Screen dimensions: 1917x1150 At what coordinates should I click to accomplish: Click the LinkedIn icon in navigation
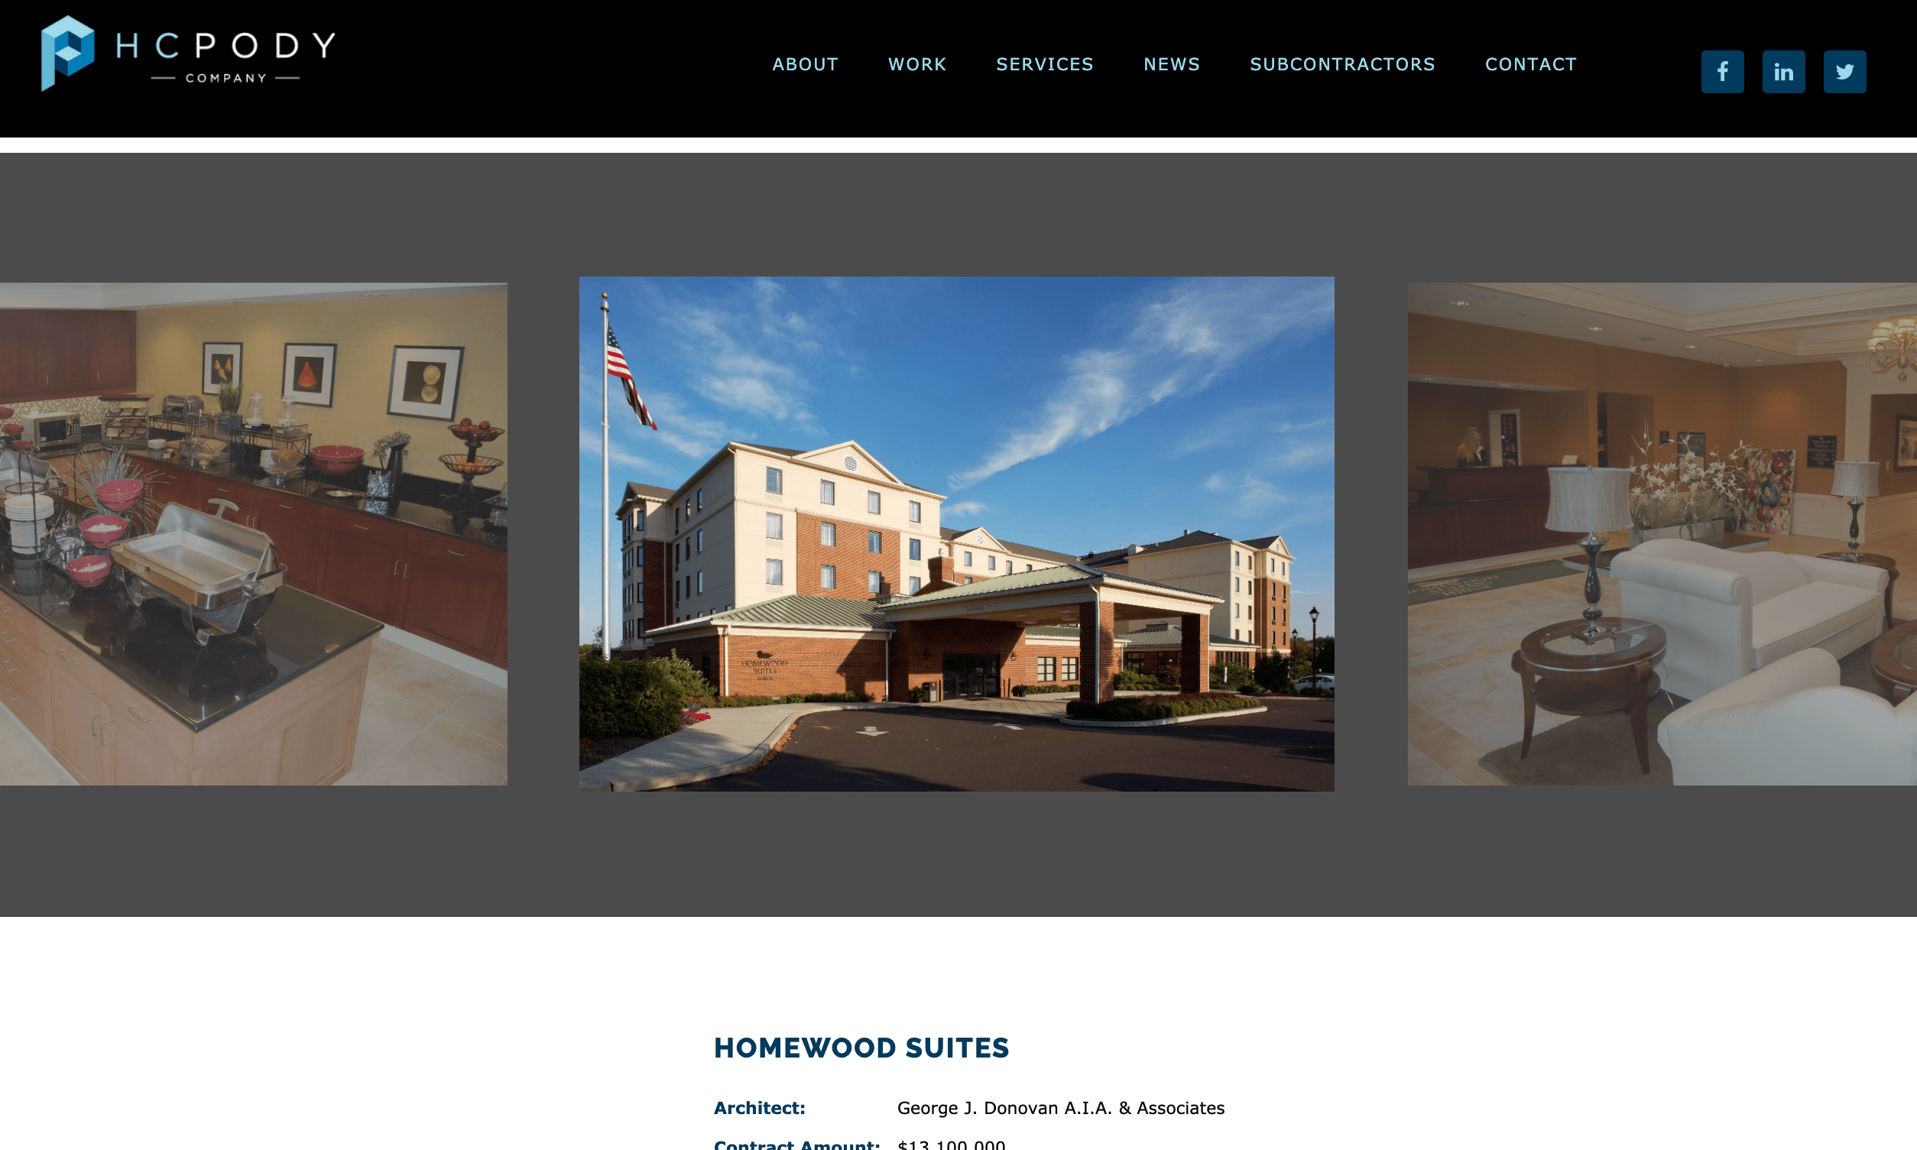(x=1782, y=71)
